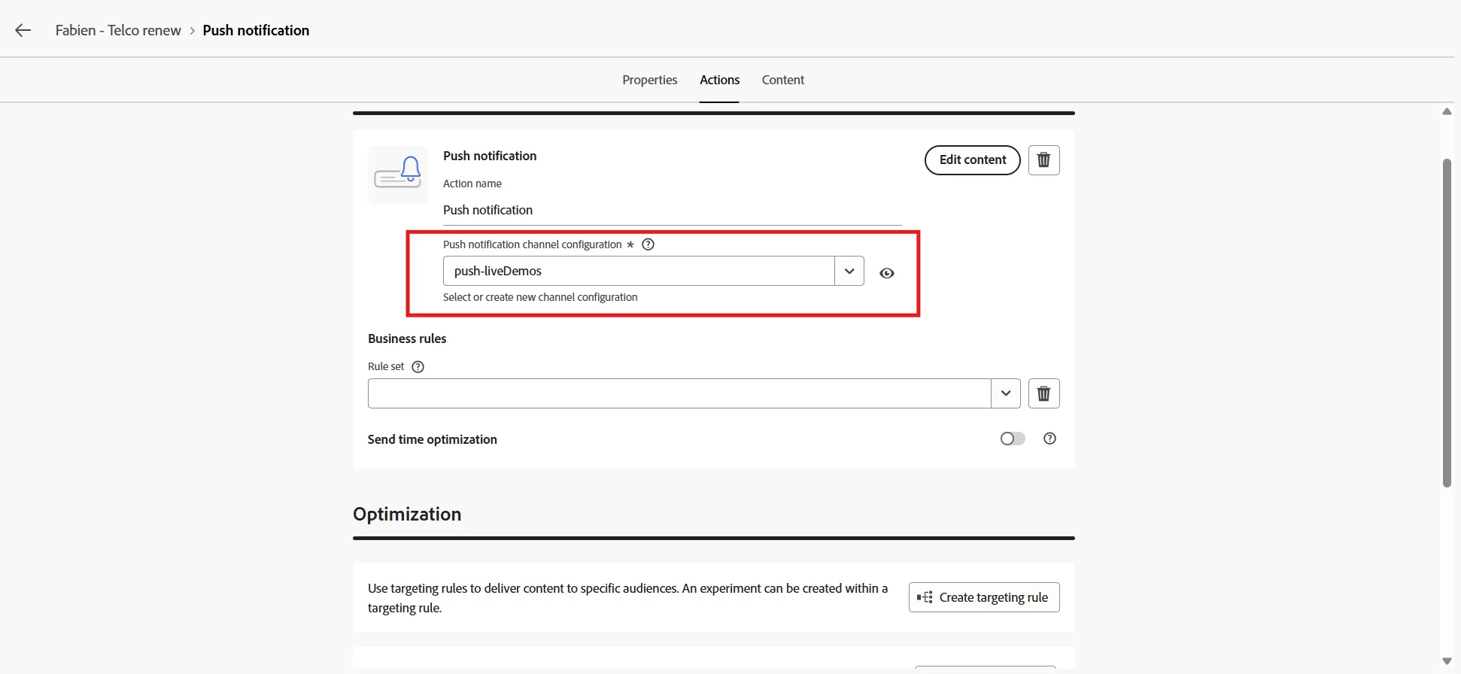Viewport: 1461px width, 674px height.
Task: Click the Optimization section heading
Action: click(x=407, y=515)
